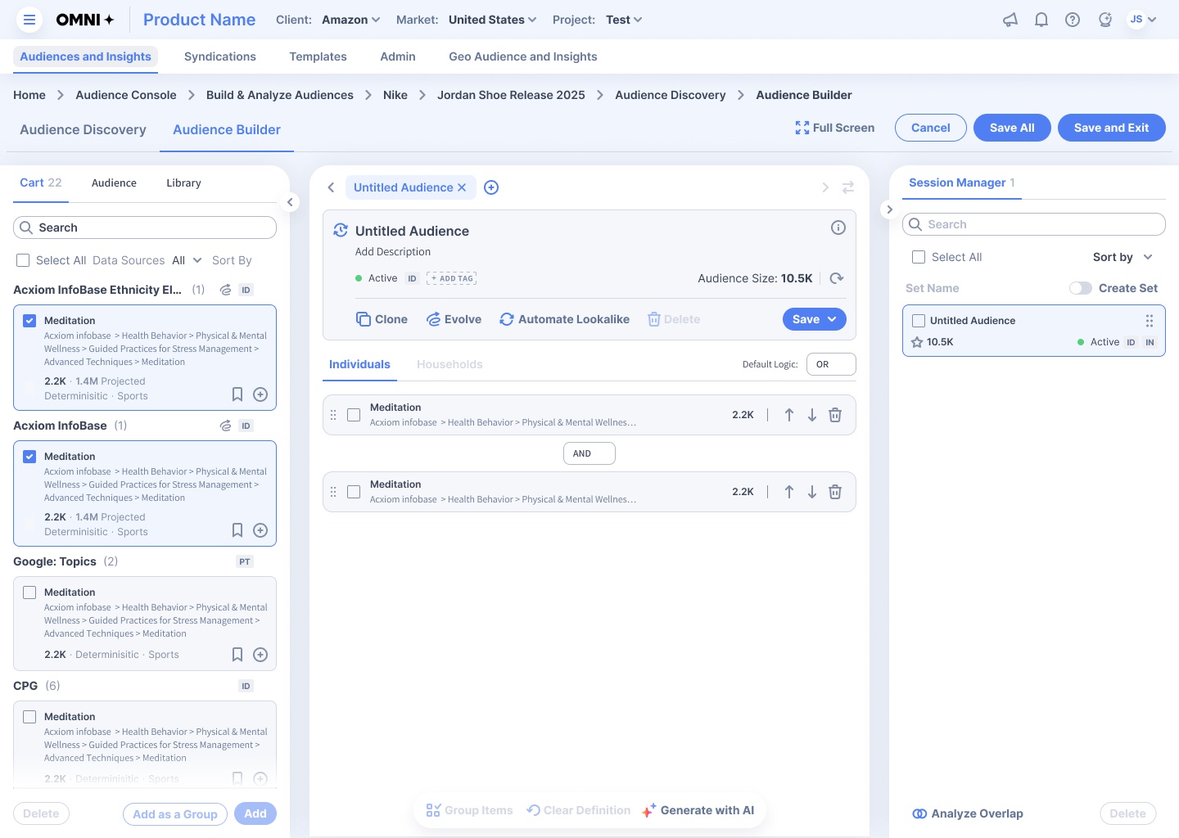Open the Geo Audience and Insights tab
This screenshot has width=1179, height=838.
[x=523, y=56]
